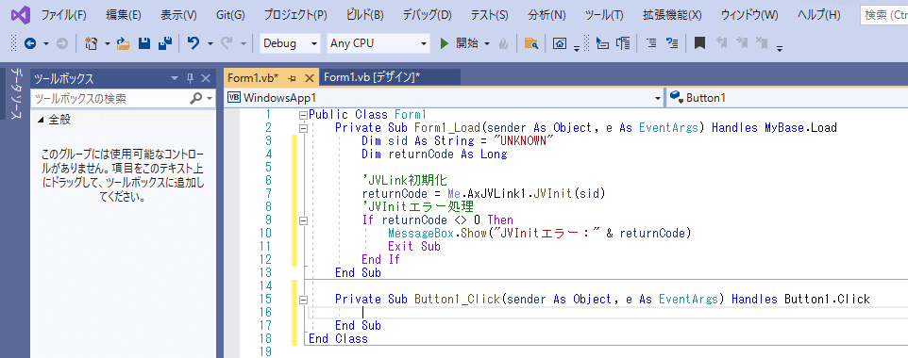Click the Save All toolbar icon
908x358 pixels.
click(165, 43)
